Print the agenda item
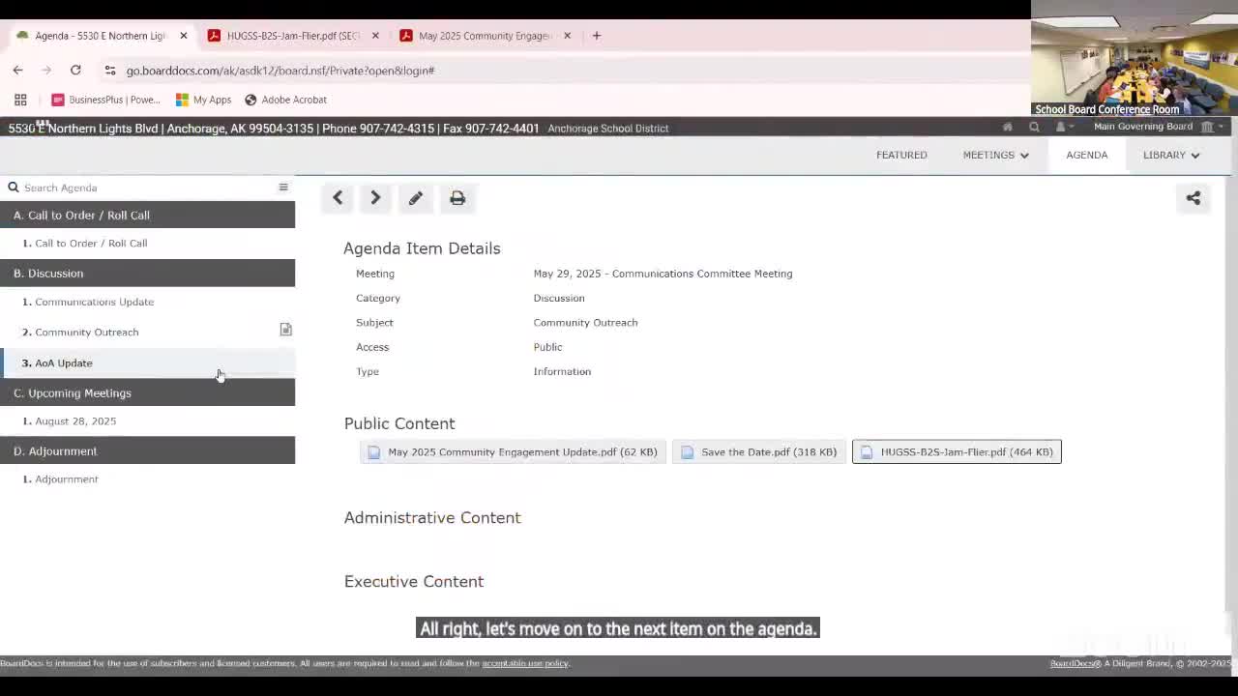 coord(457,198)
